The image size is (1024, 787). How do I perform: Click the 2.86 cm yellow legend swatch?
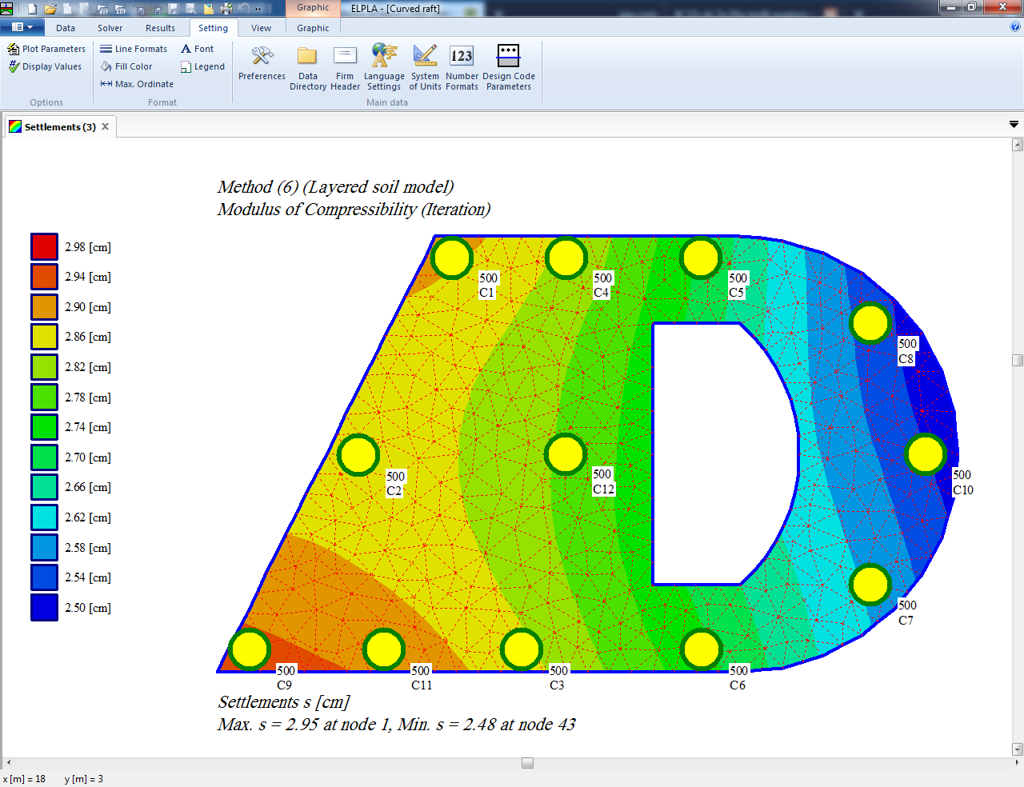45,337
